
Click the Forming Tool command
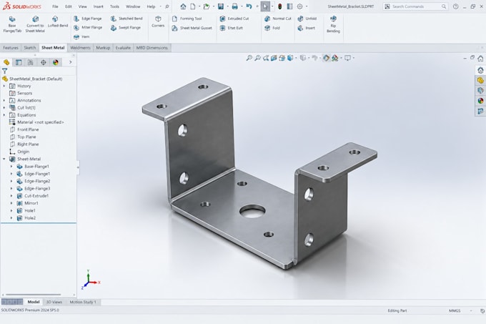[187, 19]
